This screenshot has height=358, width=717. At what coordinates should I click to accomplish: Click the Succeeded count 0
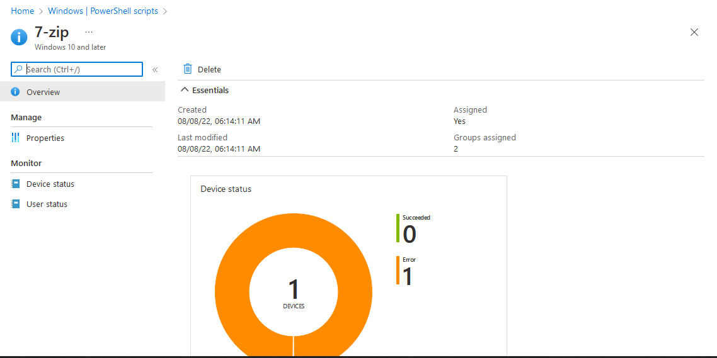click(410, 234)
